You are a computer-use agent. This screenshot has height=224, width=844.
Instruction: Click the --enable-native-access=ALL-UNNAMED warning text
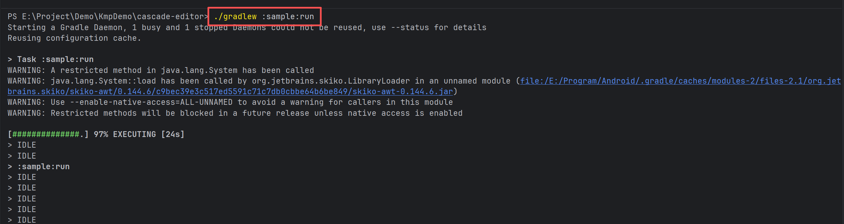(151, 102)
